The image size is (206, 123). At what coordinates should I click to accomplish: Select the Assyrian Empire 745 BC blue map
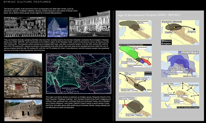[x=180, y=64]
